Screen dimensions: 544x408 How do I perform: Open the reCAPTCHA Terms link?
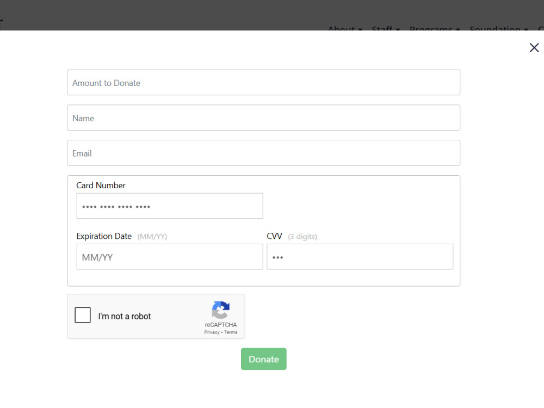pos(231,332)
